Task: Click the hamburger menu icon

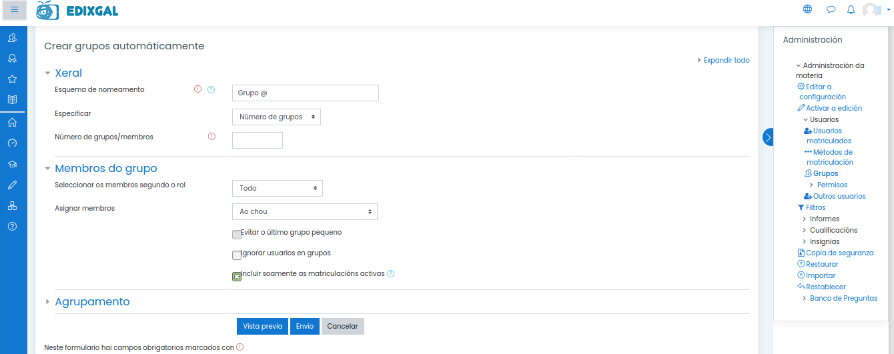Action: tap(14, 10)
